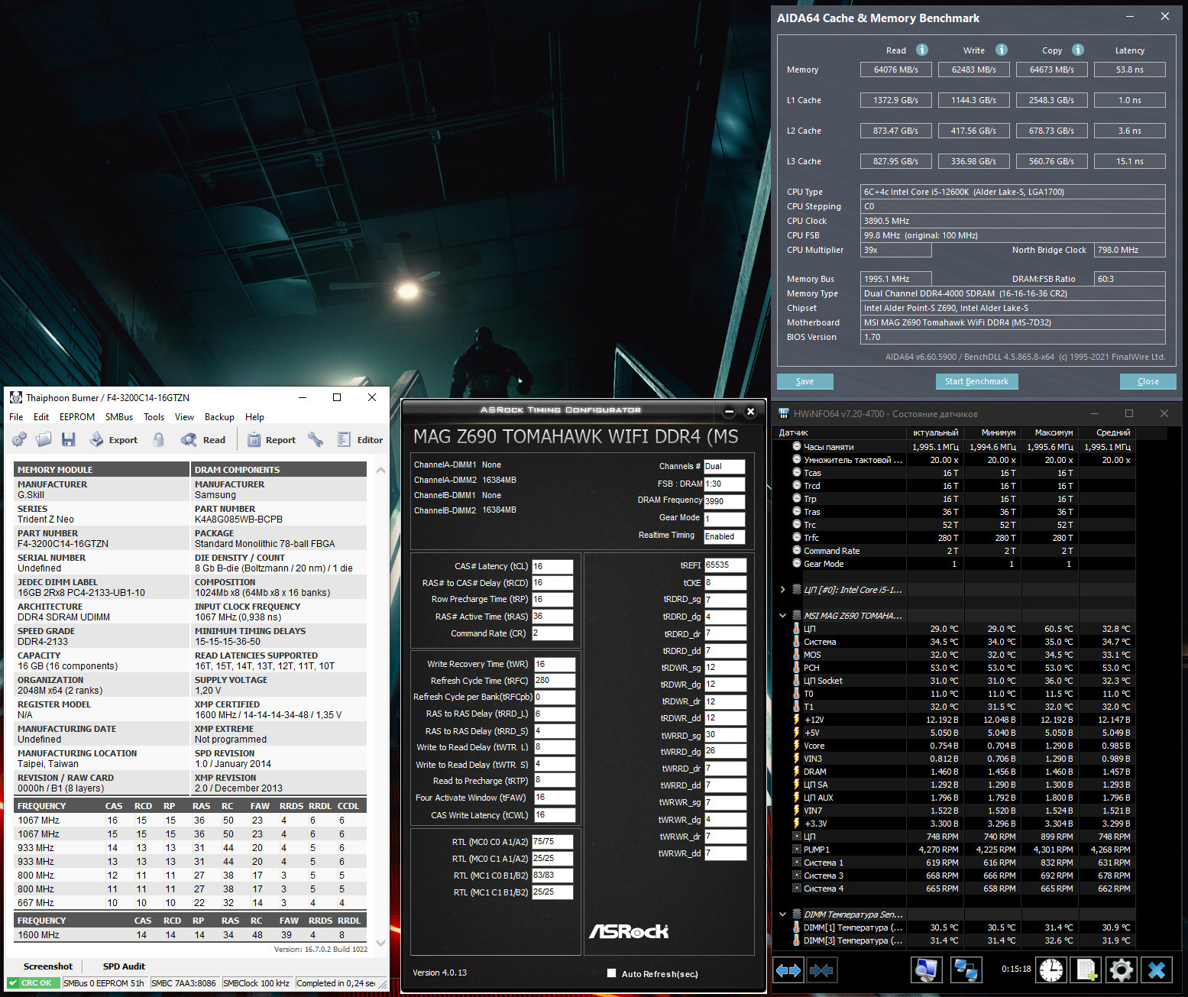Open the SMBus menu
Viewport: 1188px width, 997px height.
tap(119, 417)
